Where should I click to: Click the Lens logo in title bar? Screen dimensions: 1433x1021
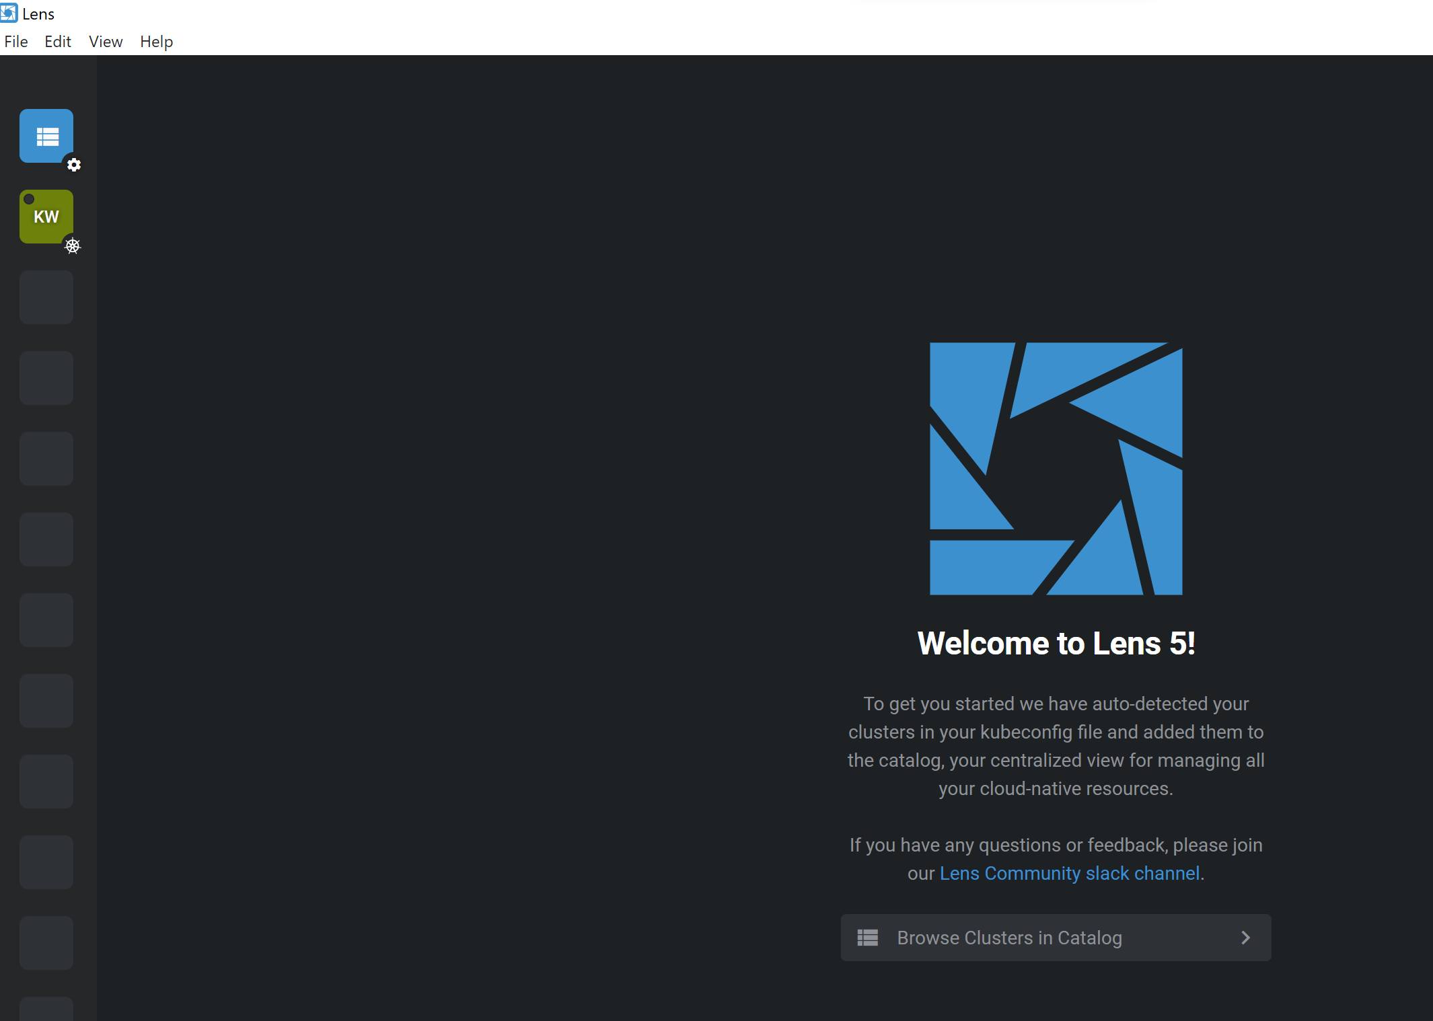9,13
